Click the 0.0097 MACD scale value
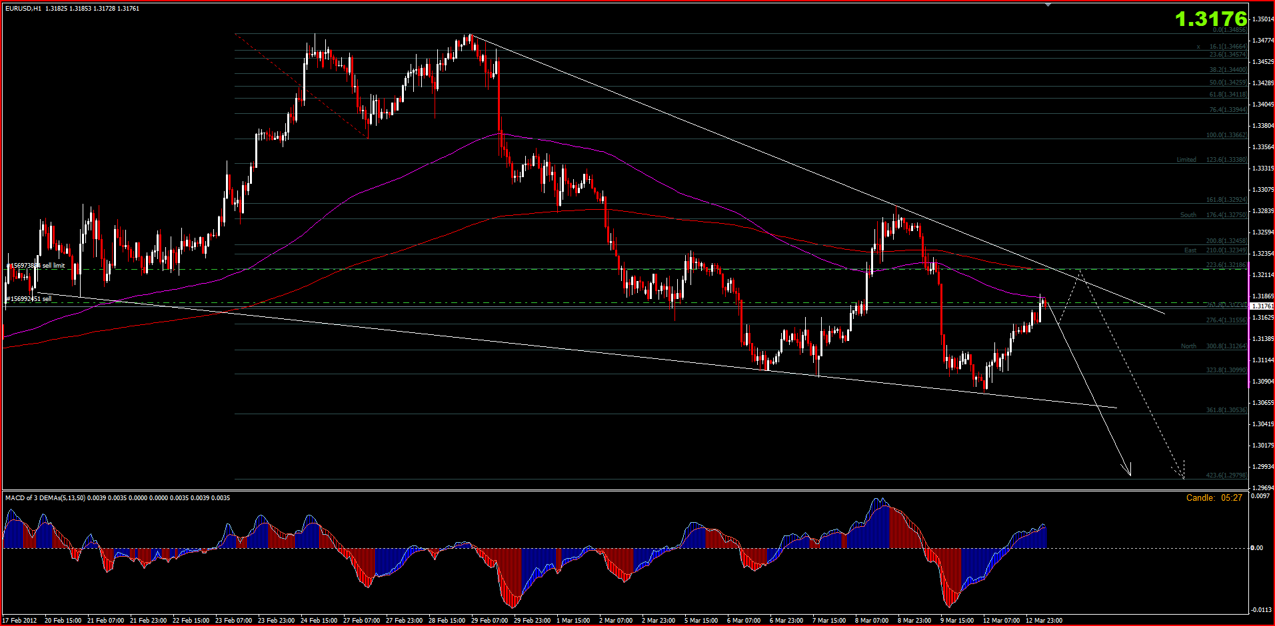The image size is (1275, 626). [x=1259, y=496]
